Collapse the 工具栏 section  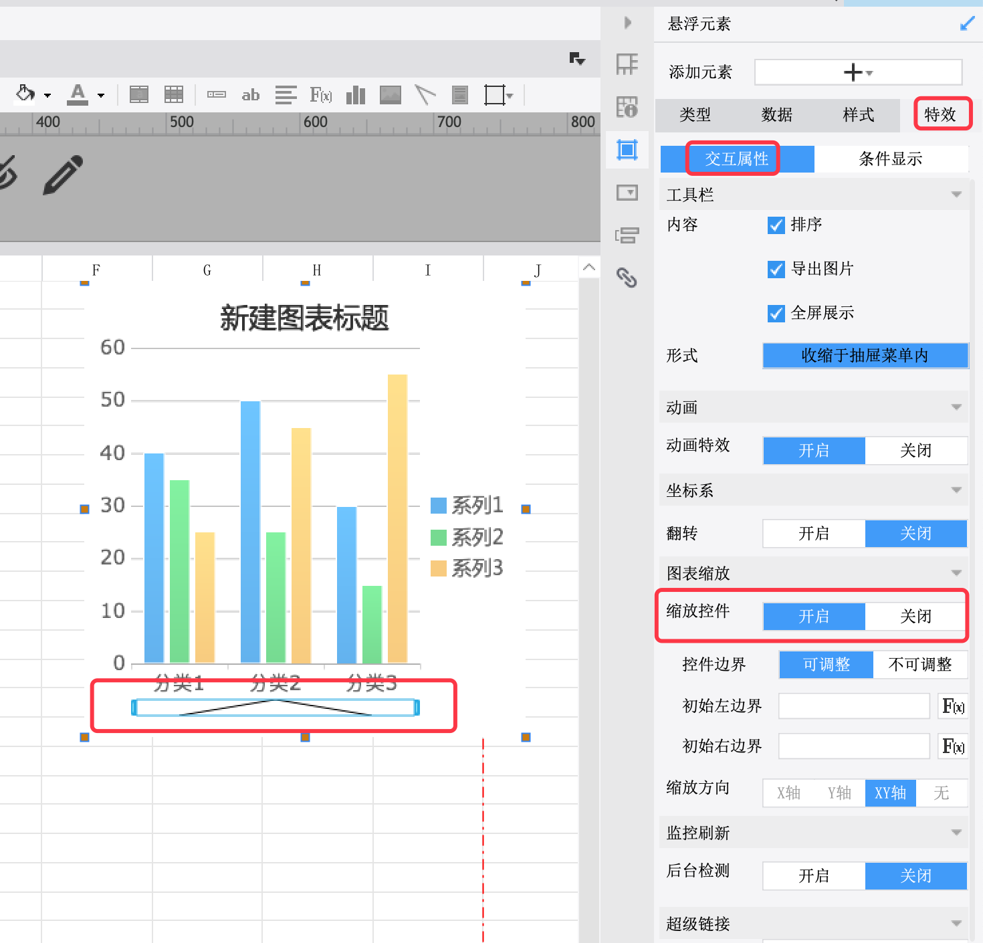coord(956,195)
